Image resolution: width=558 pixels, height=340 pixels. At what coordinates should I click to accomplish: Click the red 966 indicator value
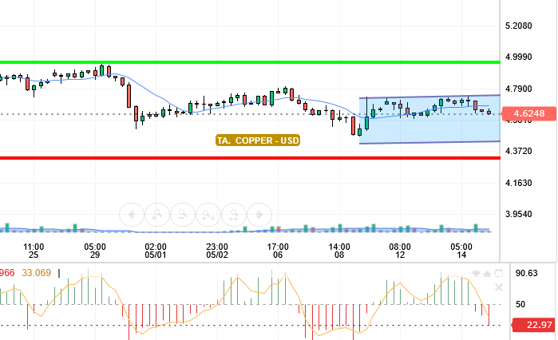coord(7,273)
